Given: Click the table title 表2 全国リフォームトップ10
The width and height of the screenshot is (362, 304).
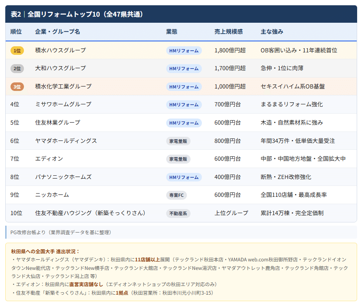Looking at the screenshot, I should click(x=77, y=14).
